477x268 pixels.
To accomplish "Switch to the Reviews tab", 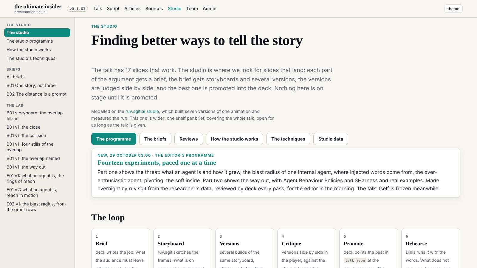I will click(x=188, y=139).
